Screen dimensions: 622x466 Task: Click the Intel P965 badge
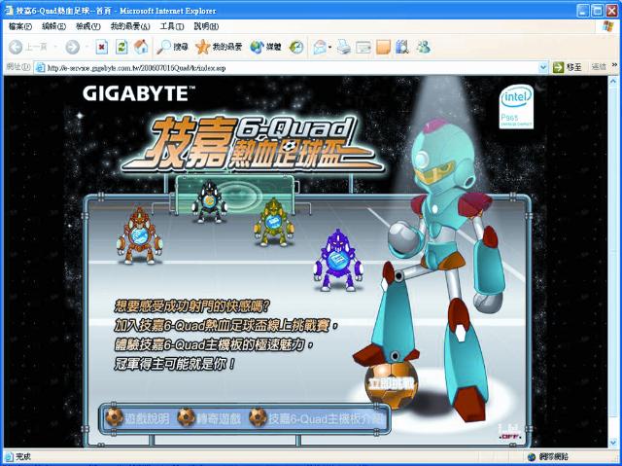(x=516, y=107)
